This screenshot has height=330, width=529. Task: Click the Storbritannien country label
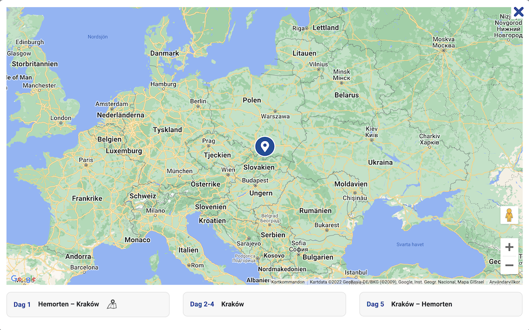(35, 64)
